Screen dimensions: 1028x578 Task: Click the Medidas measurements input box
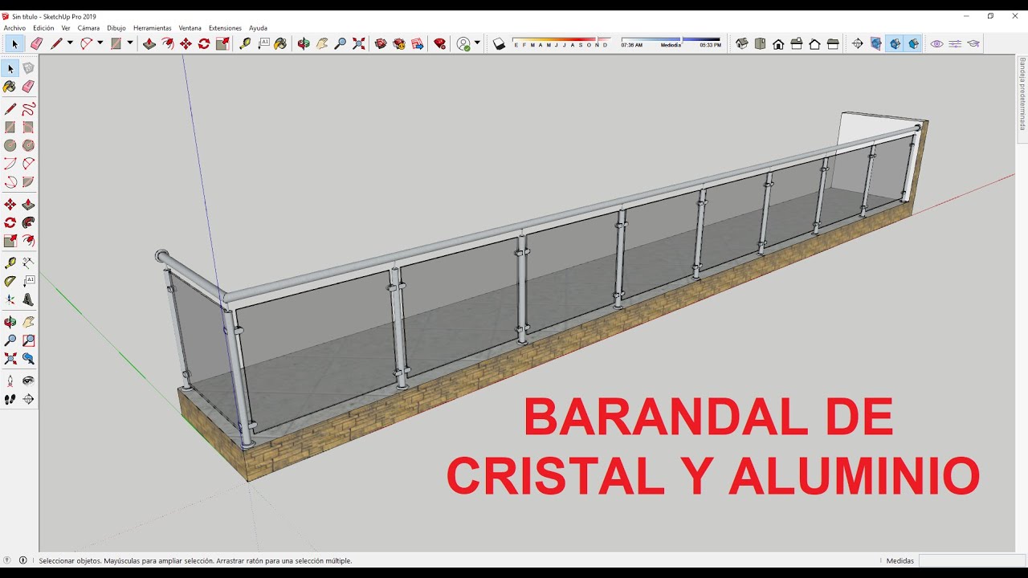pos(972,560)
